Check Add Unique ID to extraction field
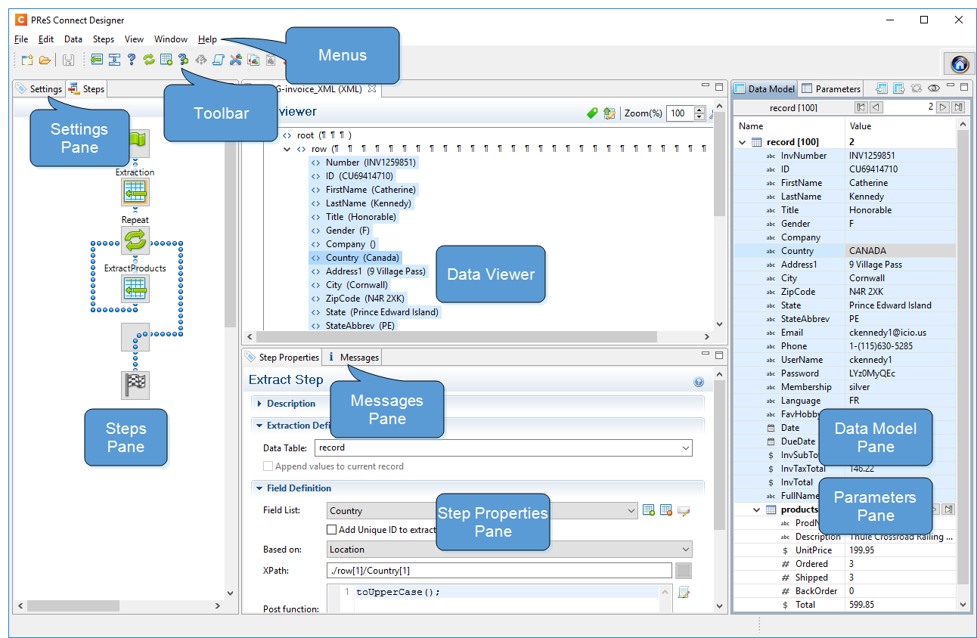This screenshot has width=977, height=638. coord(331,530)
